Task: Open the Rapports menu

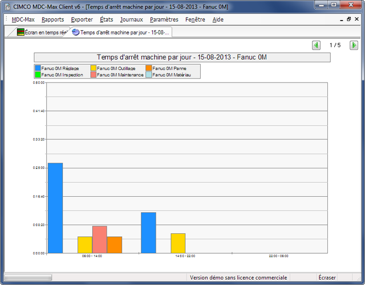Action: [x=52, y=20]
